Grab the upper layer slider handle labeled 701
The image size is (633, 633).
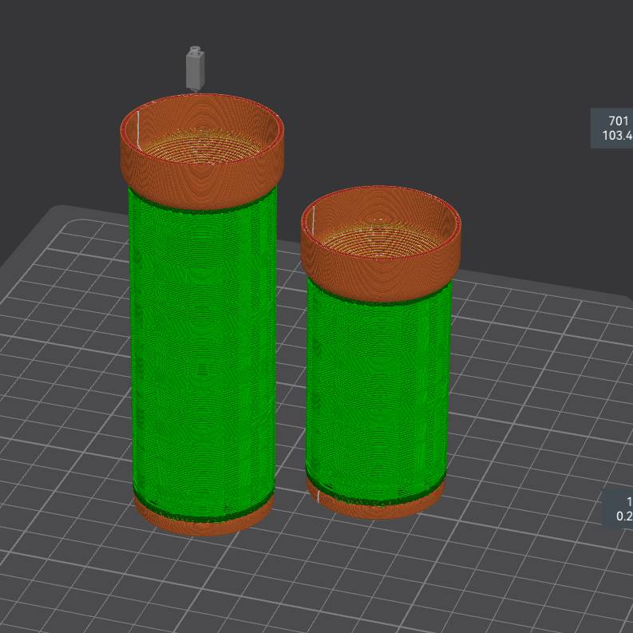pyautogui.click(x=613, y=129)
